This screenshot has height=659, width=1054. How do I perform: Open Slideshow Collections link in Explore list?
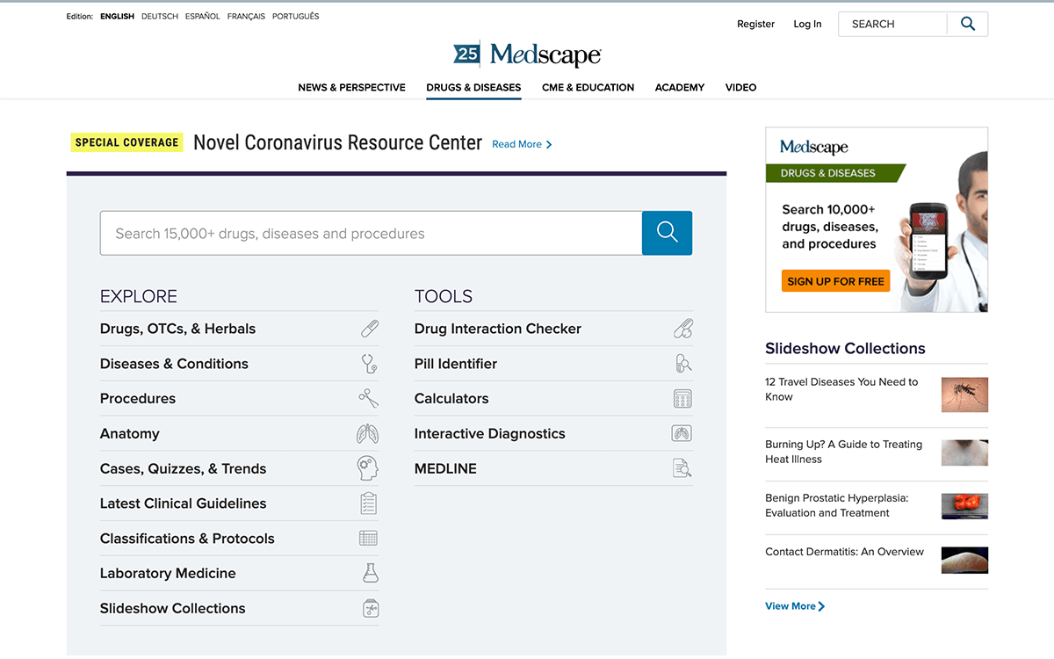172,608
